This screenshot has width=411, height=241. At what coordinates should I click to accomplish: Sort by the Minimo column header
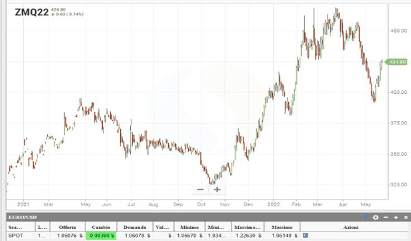tap(189, 227)
